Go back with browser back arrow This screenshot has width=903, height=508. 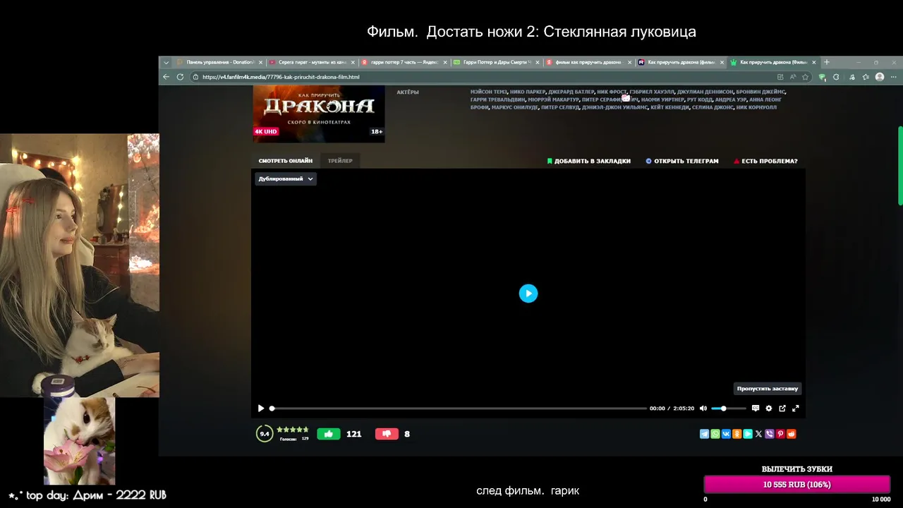pos(166,77)
